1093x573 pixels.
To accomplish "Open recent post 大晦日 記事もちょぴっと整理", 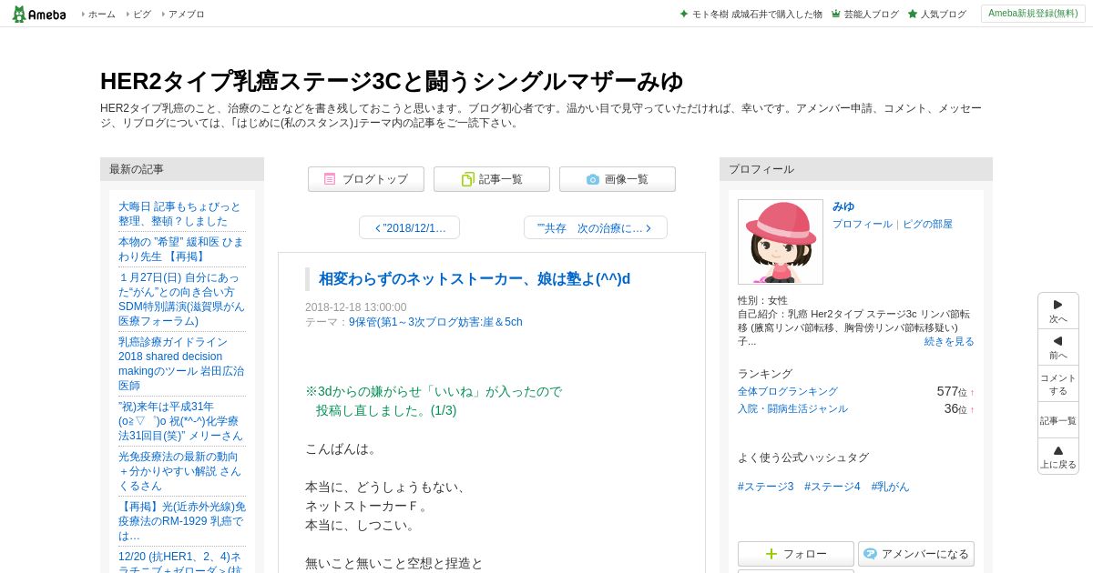I will (x=181, y=214).
